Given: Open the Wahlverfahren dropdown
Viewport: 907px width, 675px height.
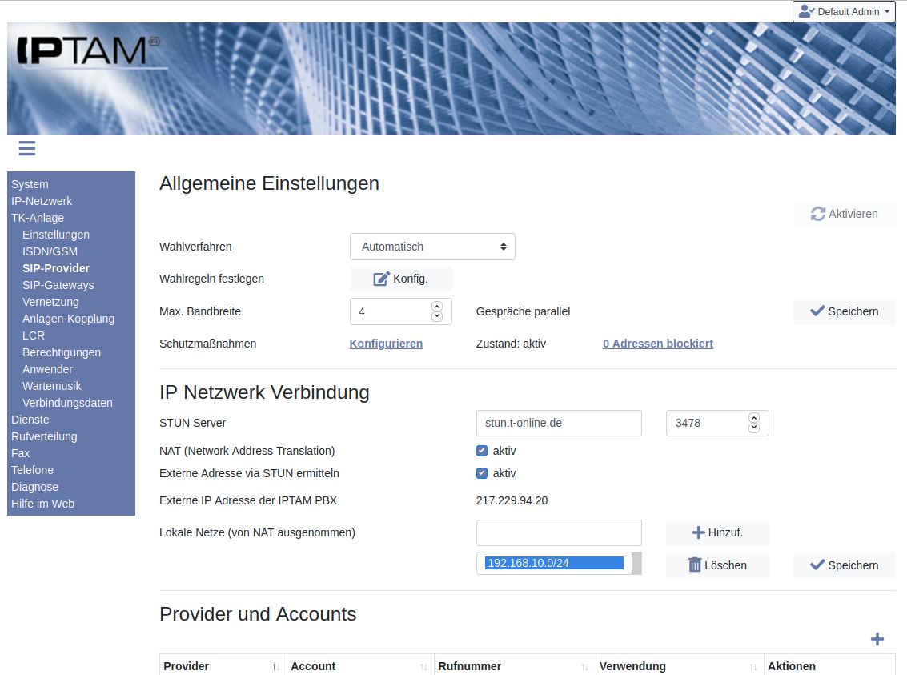Looking at the screenshot, I should coord(432,247).
